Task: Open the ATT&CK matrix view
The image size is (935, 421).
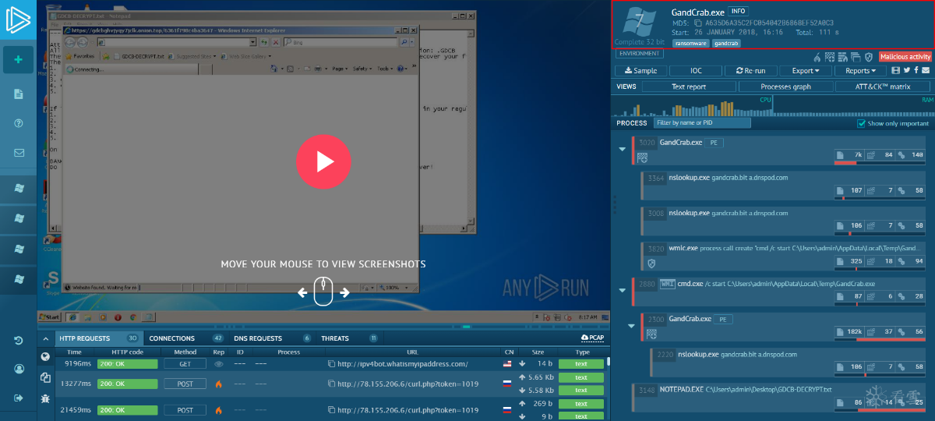Action: point(883,87)
